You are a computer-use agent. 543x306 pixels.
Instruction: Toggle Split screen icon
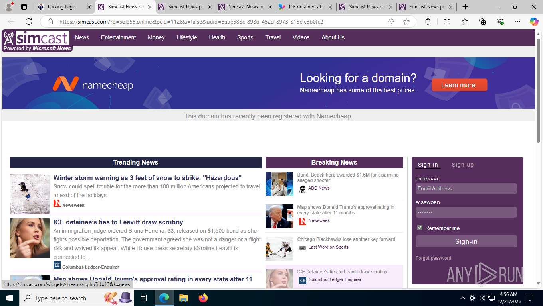pyautogui.click(x=447, y=22)
